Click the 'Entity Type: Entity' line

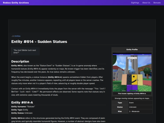[x=20, y=110]
